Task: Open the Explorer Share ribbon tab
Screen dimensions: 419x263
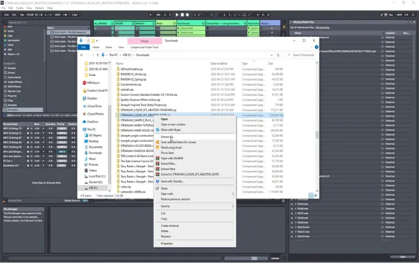Action: point(109,47)
